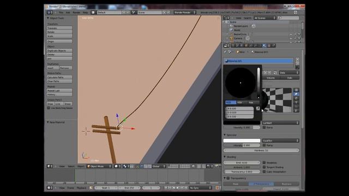The image size is (349, 196).
Task: Choose monkey material preview icon
Action: click(x=296, y=102)
